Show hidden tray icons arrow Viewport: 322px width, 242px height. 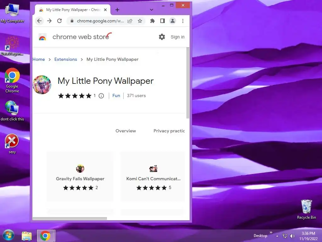point(277,236)
